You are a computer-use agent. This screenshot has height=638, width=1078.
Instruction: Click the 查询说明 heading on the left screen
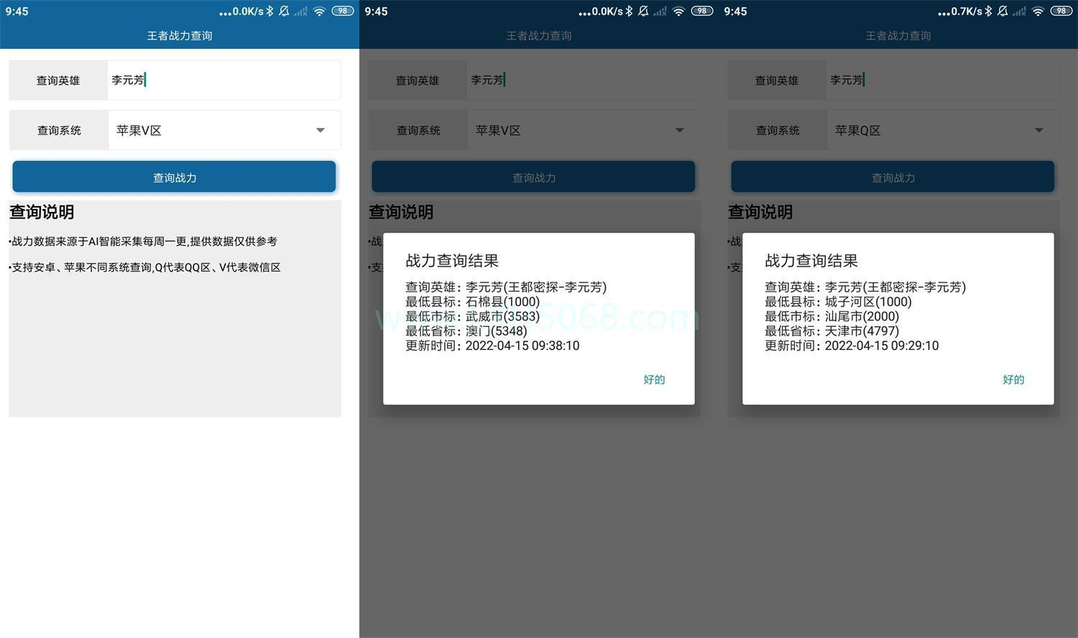(42, 212)
